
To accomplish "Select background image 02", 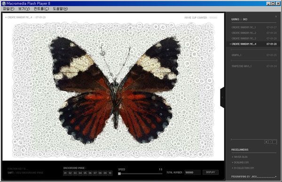I will [70, 173].
